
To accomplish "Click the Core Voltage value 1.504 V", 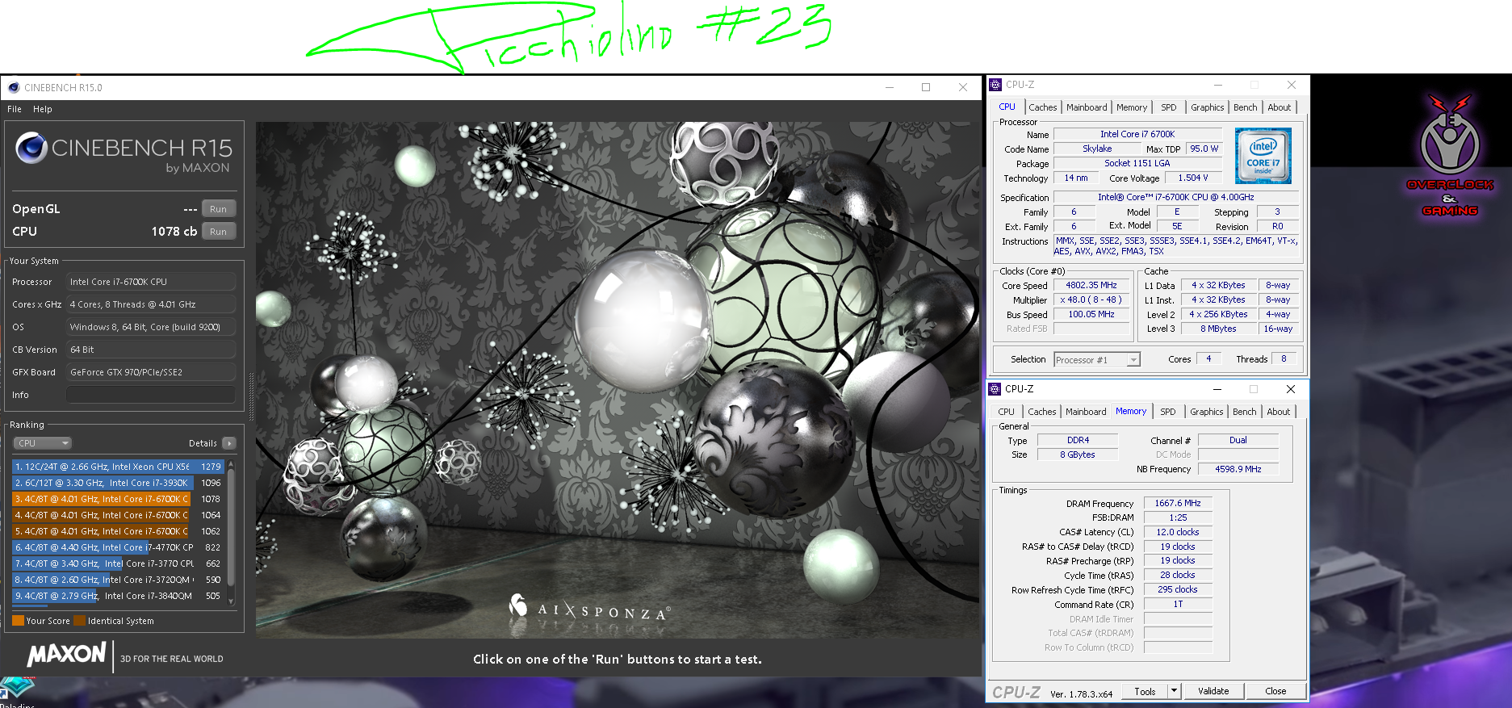I will [1192, 178].
